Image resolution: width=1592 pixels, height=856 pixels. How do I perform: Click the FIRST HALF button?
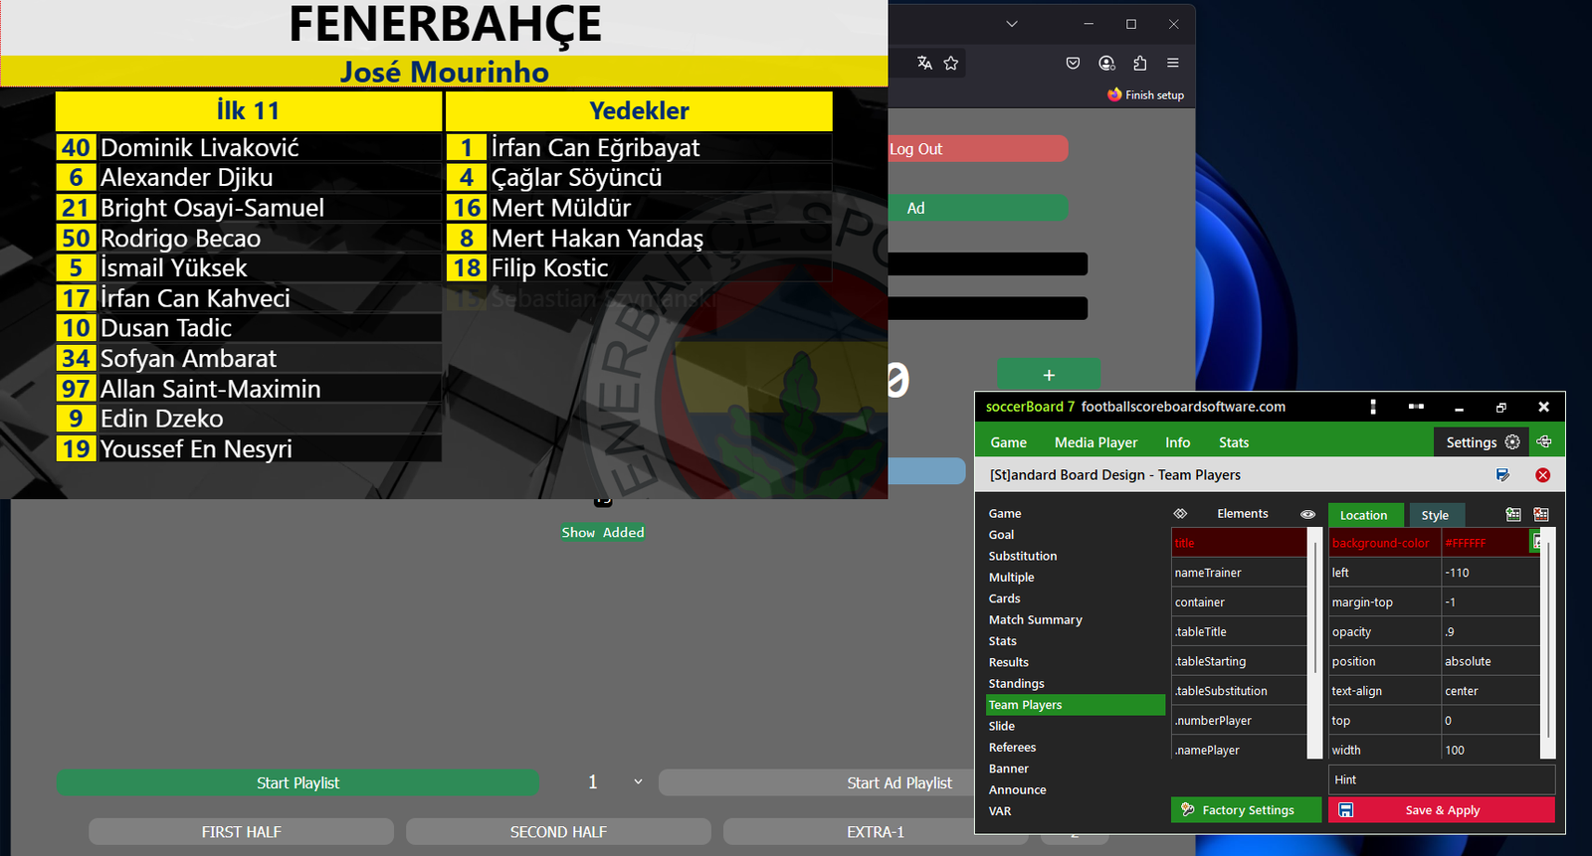pos(242,832)
